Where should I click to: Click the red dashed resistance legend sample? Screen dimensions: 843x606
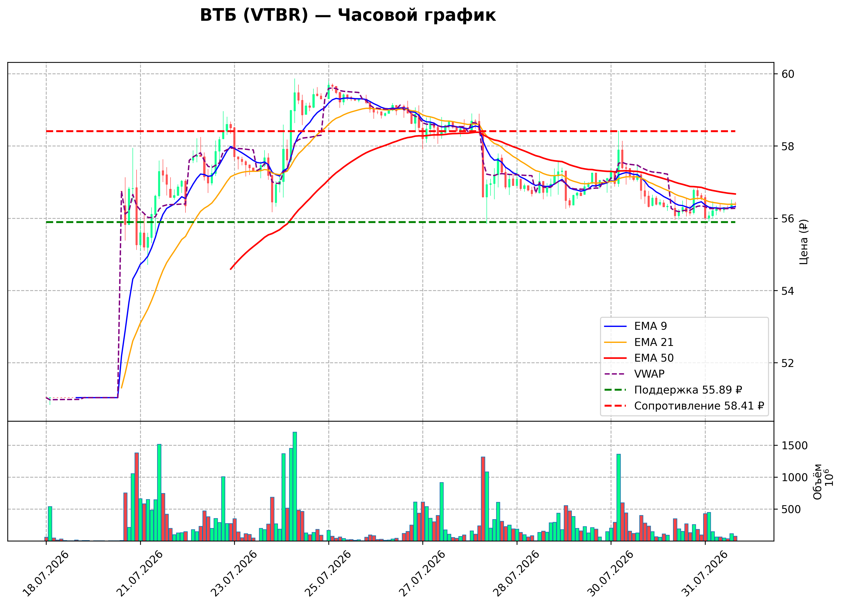(615, 406)
